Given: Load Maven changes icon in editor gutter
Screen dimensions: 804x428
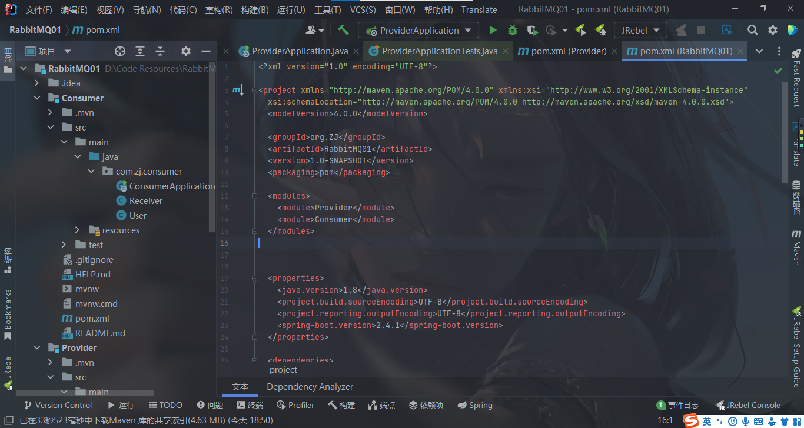Looking at the screenshot, I should (x=238, y=90).
